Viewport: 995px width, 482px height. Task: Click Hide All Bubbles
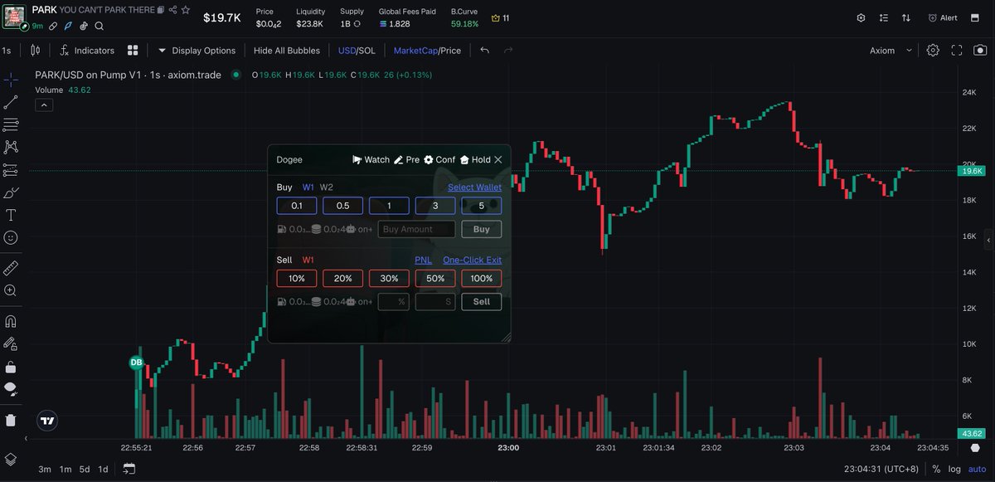click(287, 51)
